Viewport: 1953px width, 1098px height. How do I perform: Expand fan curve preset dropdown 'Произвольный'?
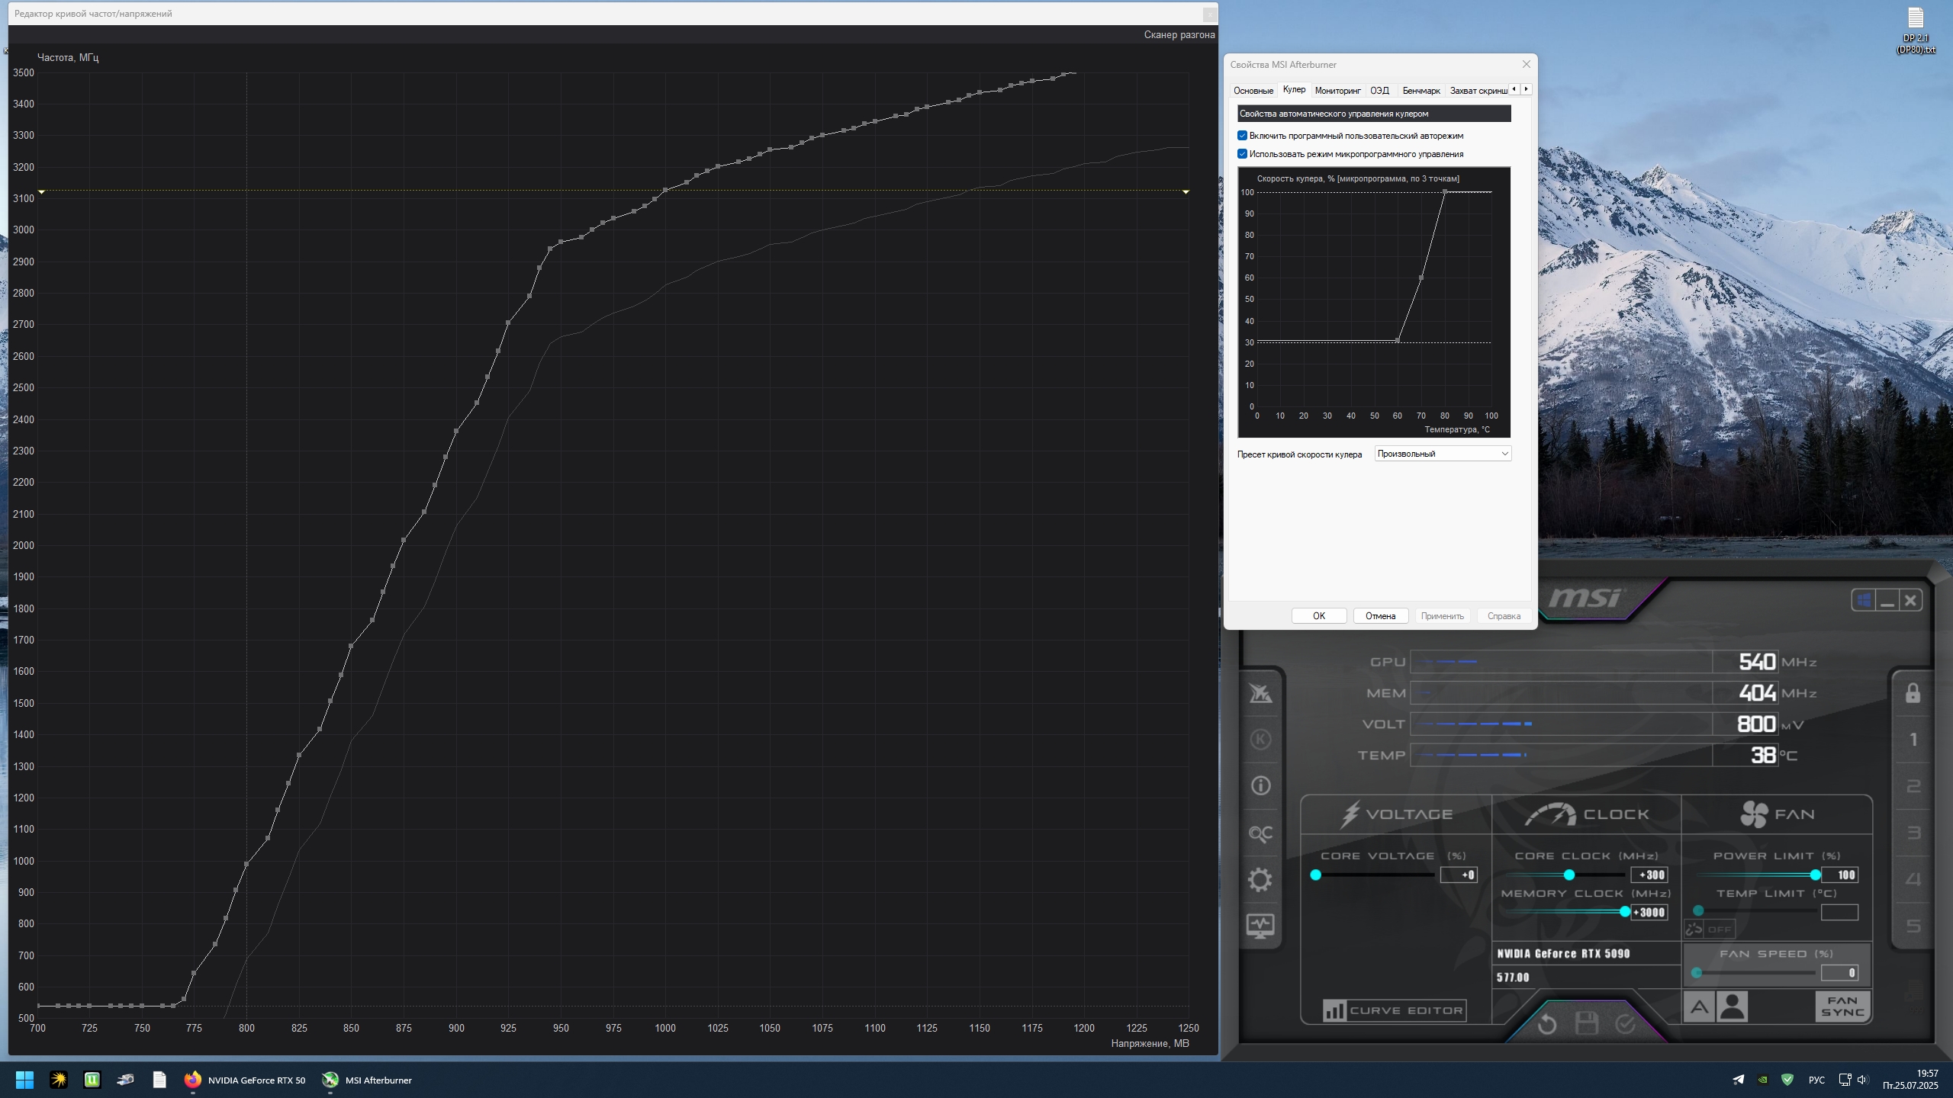1442,454
